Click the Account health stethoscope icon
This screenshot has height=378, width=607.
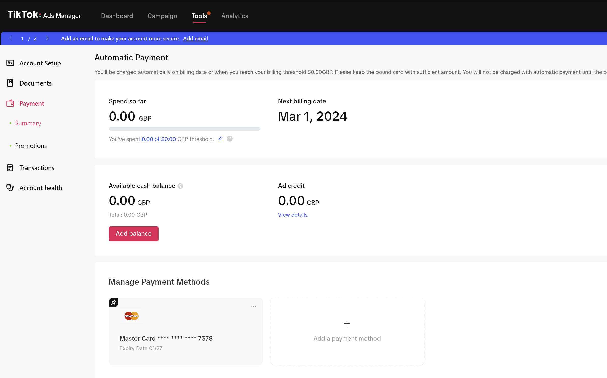10,188
